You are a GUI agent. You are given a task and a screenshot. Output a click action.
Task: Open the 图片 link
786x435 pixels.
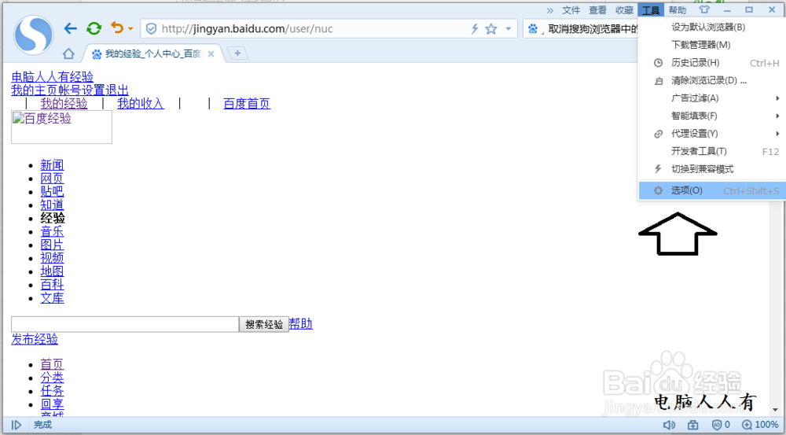(52, 245)
